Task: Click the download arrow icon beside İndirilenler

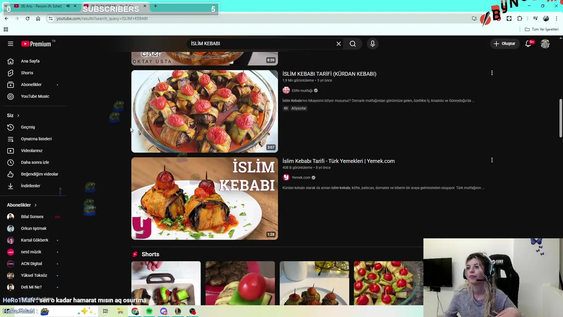Action: tap(11, 186)
